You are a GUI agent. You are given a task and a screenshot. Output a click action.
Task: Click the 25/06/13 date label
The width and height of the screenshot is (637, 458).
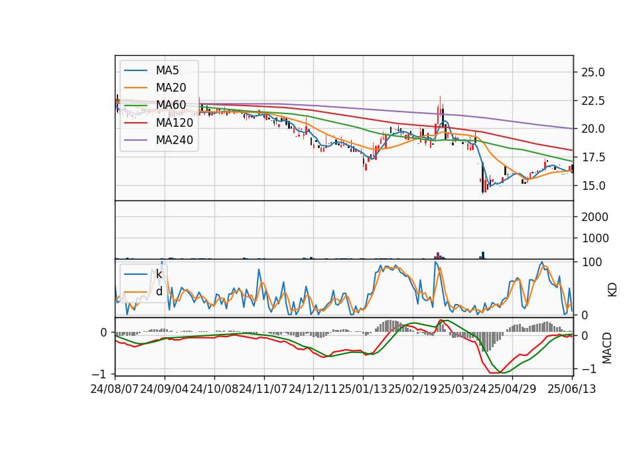(572, 389)
